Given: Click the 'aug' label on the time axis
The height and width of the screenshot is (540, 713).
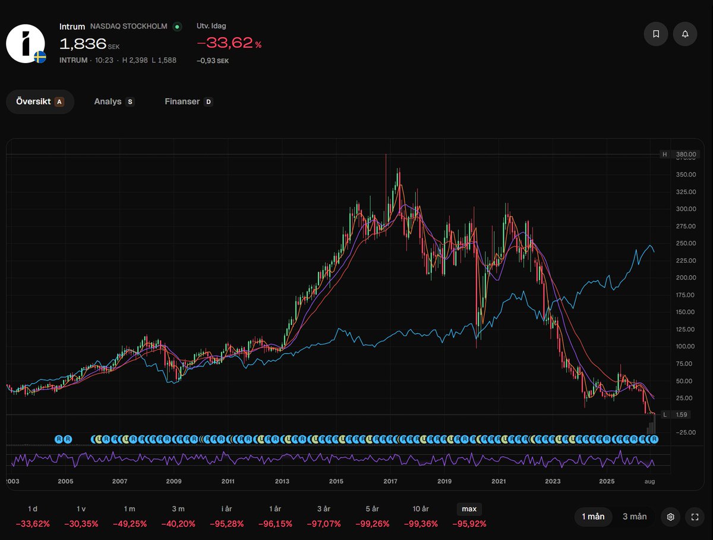Looking at the screenshot, I should [x=650, y=481].
